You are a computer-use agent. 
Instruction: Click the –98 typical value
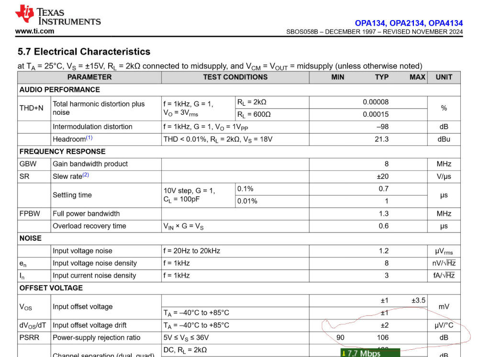click(382, 127)
